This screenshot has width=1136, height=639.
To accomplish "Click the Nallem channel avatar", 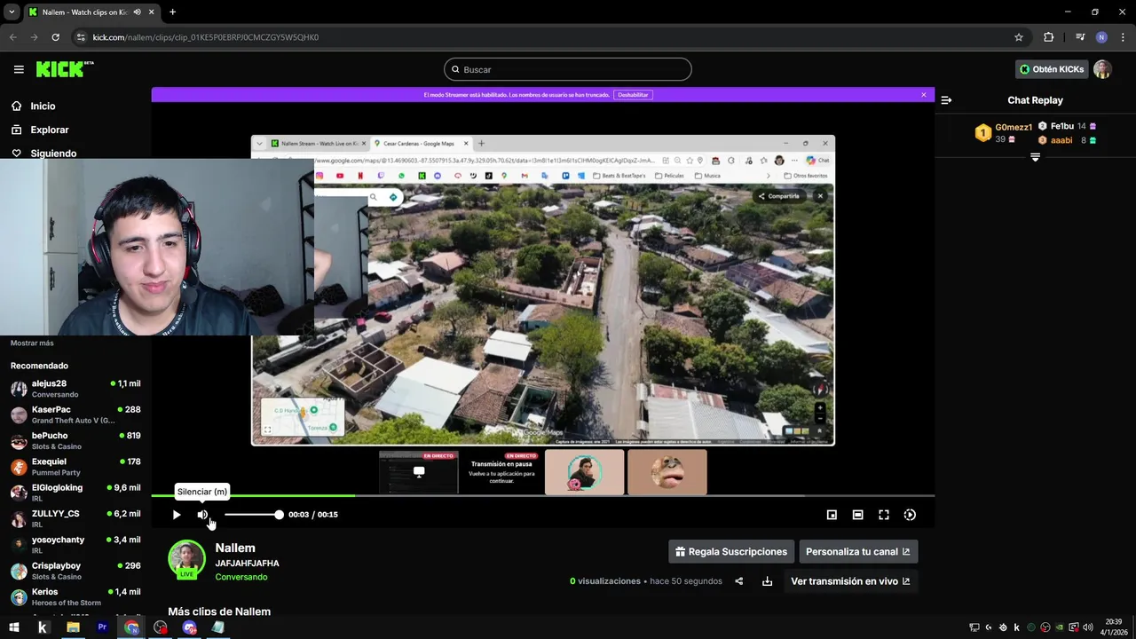I will [x=186, y=559].
